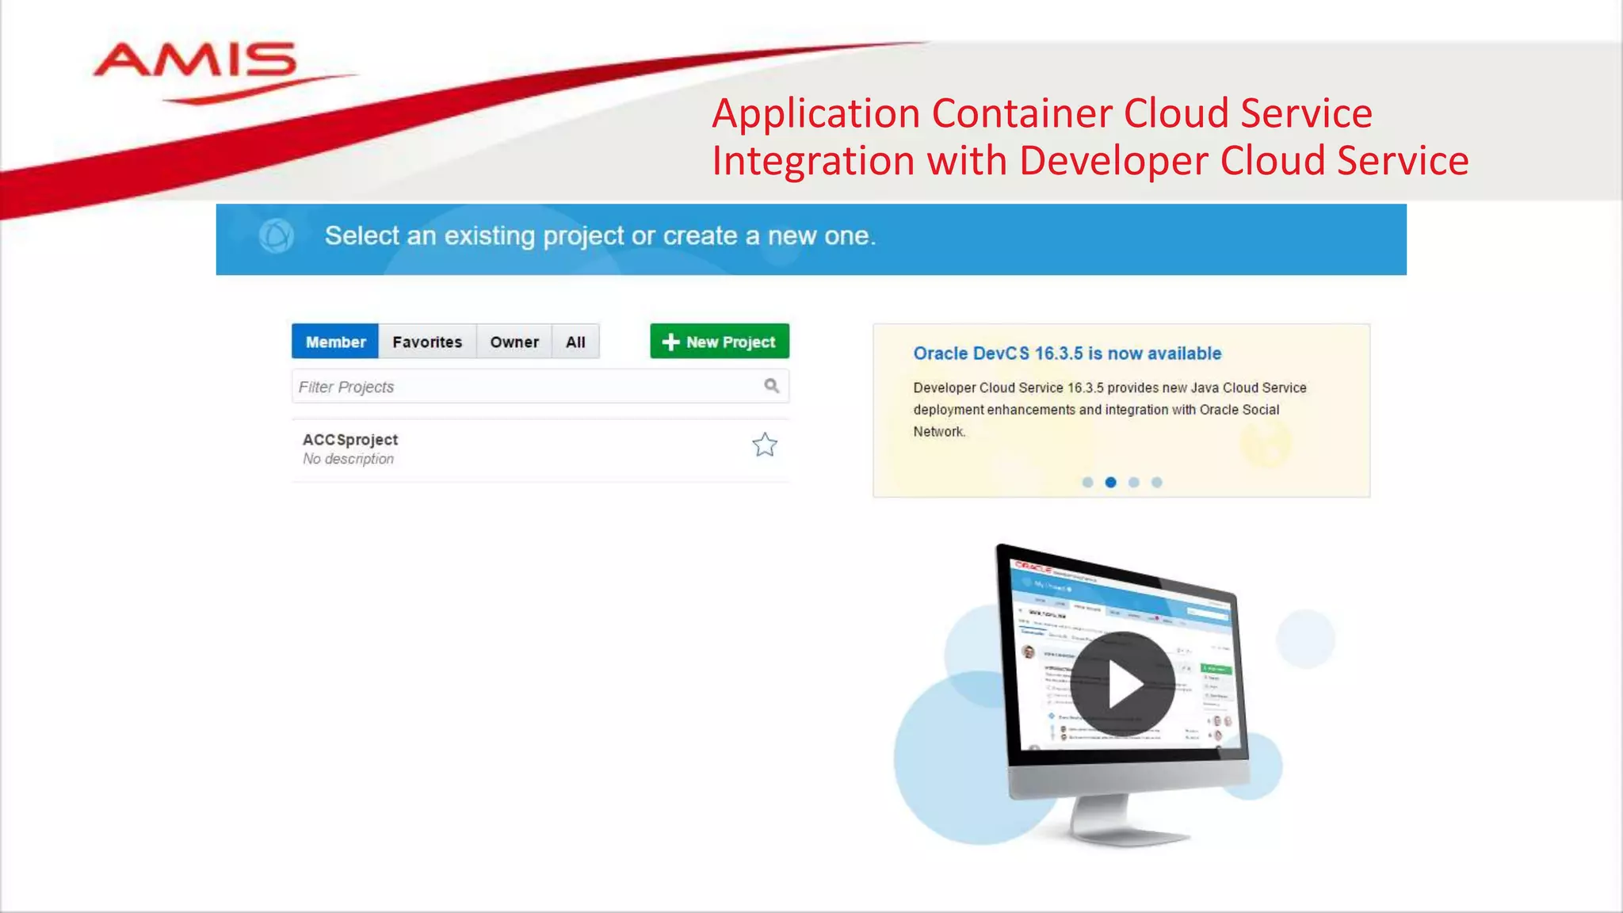This screenshot has width=1623, height=913.
Task: Click the ACCSproject No description text
Action: (x=348, y=459)
